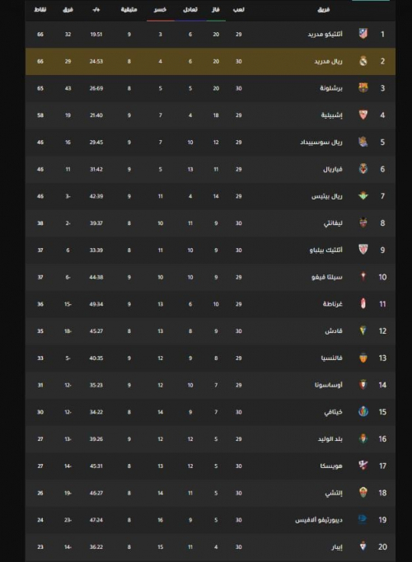Screen dimensions: 412x562
Task: Sort by the خسر losses column header
Action: tap(160, 10)
